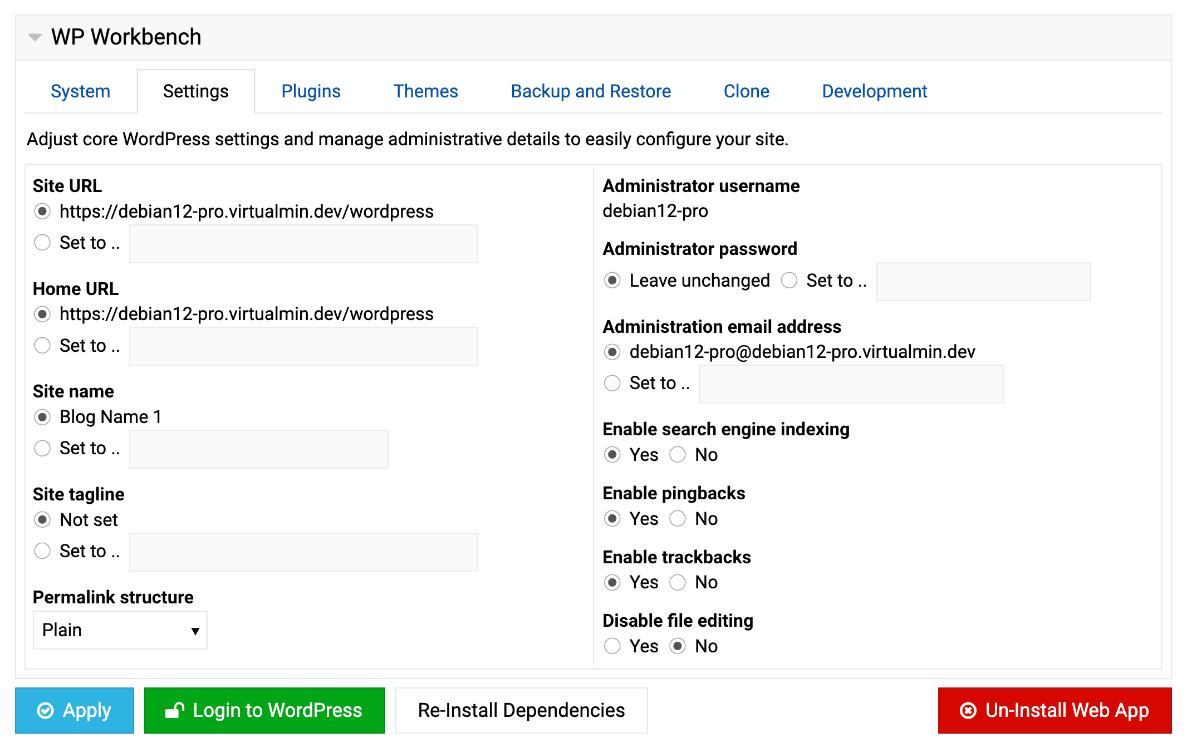
Task: Focus the Administrator password text field
Action: [x=983, y=282]
